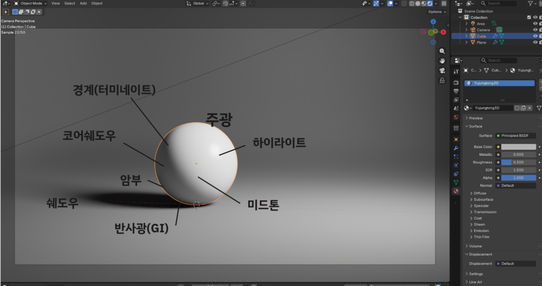The image size is (542, 286).
Task: Pause the viewport render preview
Action: pos(444,4)
